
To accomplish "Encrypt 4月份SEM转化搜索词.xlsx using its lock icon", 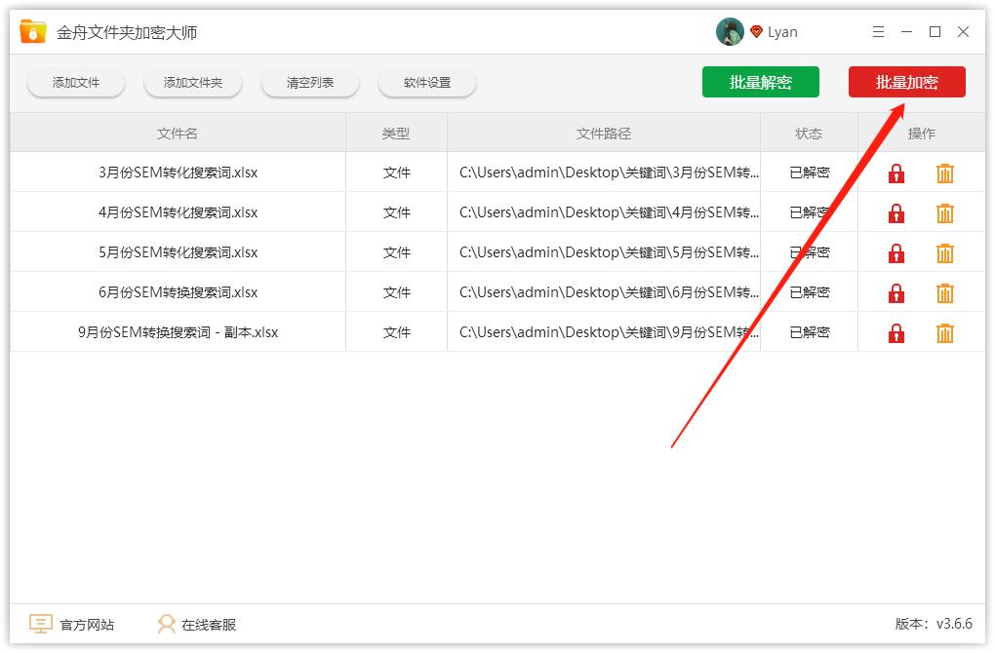I will click(895, 212).
